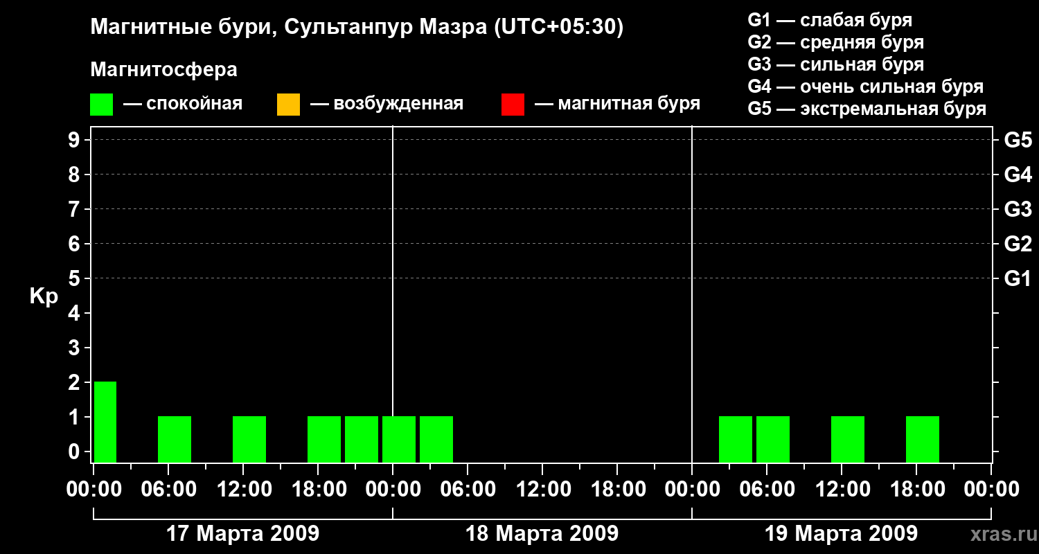The width and height of the screenshot is (1039, 554).
Task: Select the Kp axis label
Action: coord(44,296)
